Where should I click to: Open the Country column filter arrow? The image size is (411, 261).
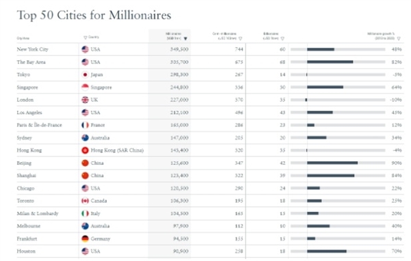[85, 38]
